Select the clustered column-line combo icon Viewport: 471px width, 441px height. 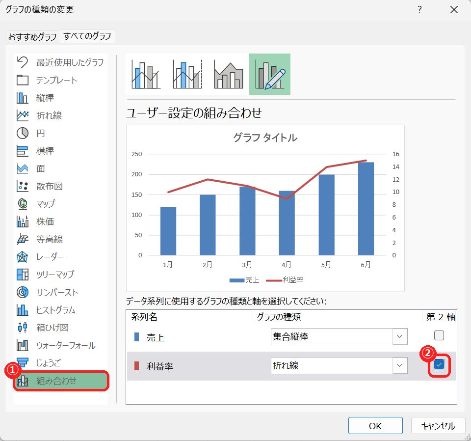[146, 74]
